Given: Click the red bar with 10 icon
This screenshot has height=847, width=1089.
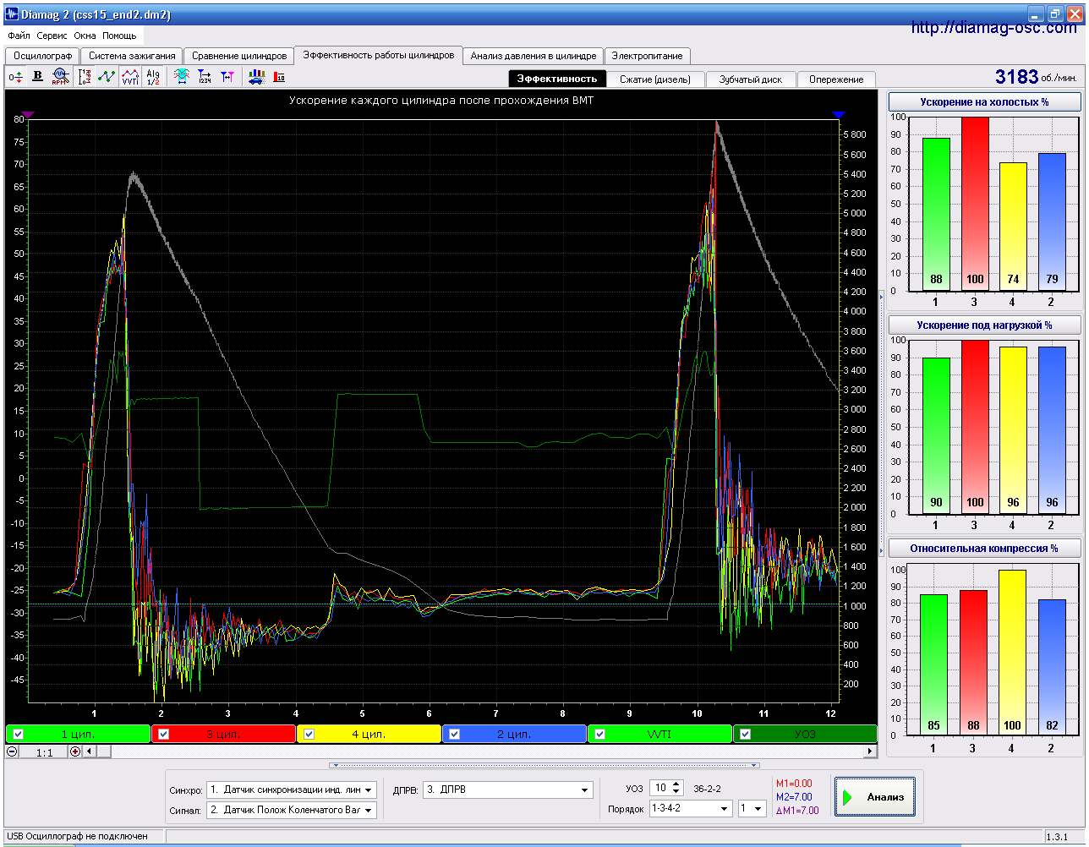Looking at the screenshot, I should (x=279, y=77).
